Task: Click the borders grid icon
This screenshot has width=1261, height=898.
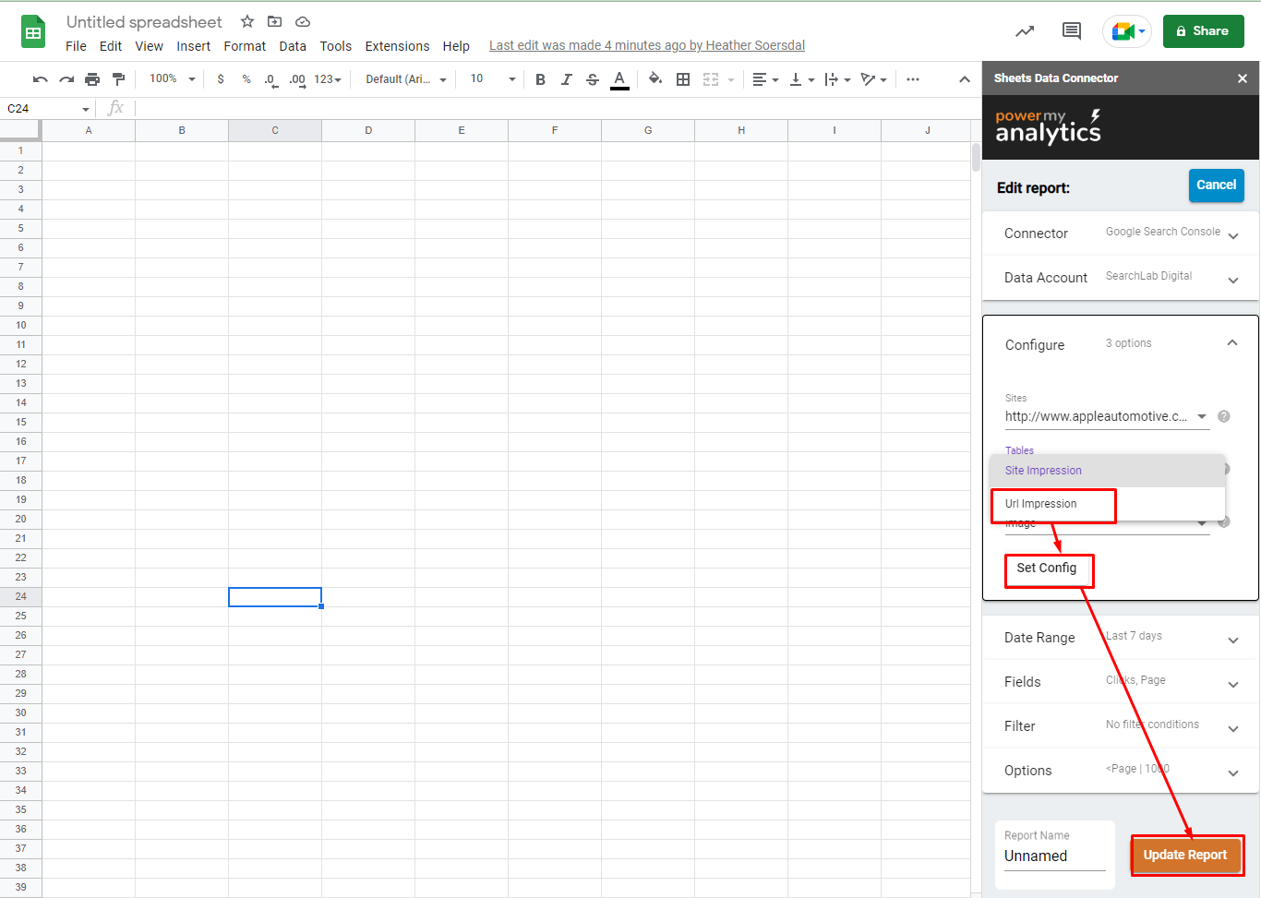Action: click(683, 79)
